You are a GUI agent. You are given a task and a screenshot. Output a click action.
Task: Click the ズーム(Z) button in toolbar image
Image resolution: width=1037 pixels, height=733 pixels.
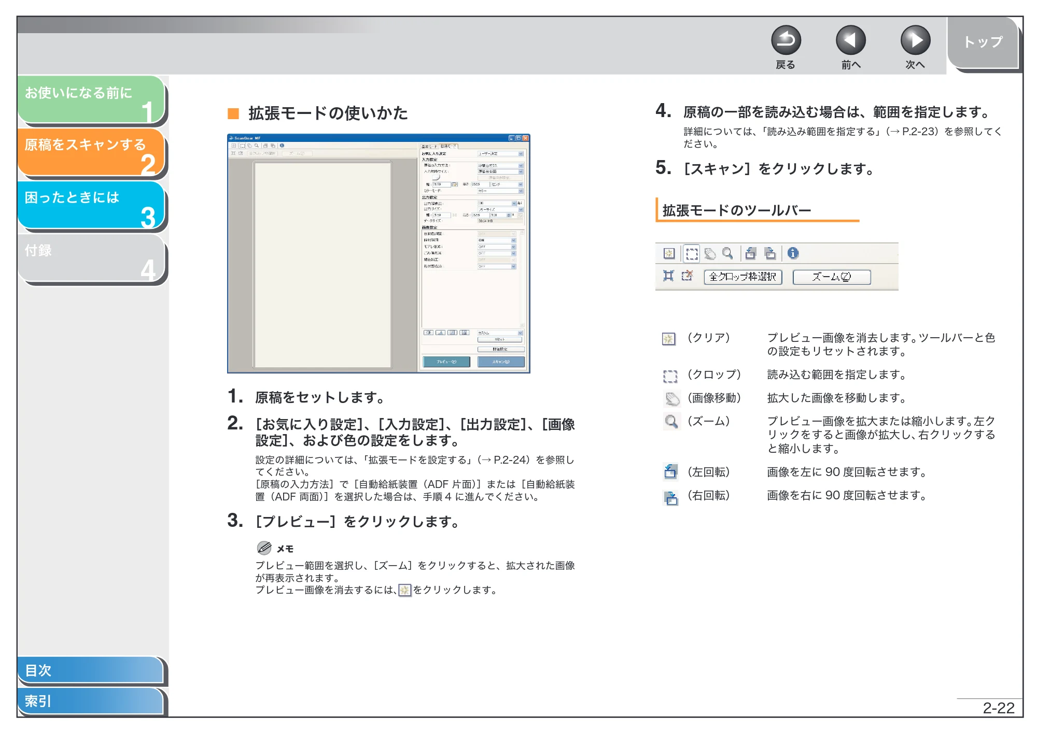pos(831,277)
